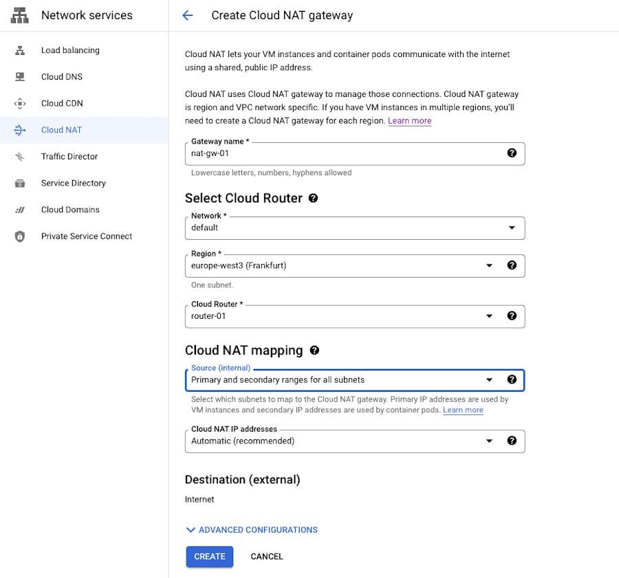Click the Traffic Director sidebar icon
619x578 pixels.
[x=20, y=157]
